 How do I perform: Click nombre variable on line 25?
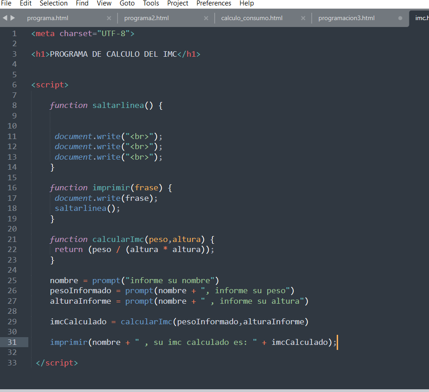tap(64, 280)
